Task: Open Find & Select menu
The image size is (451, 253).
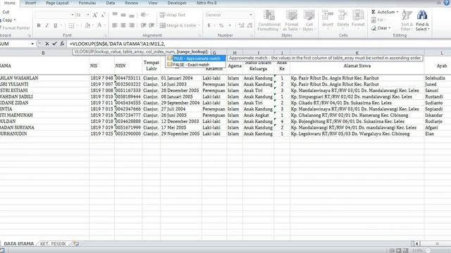Action: (x=422, y=20)
